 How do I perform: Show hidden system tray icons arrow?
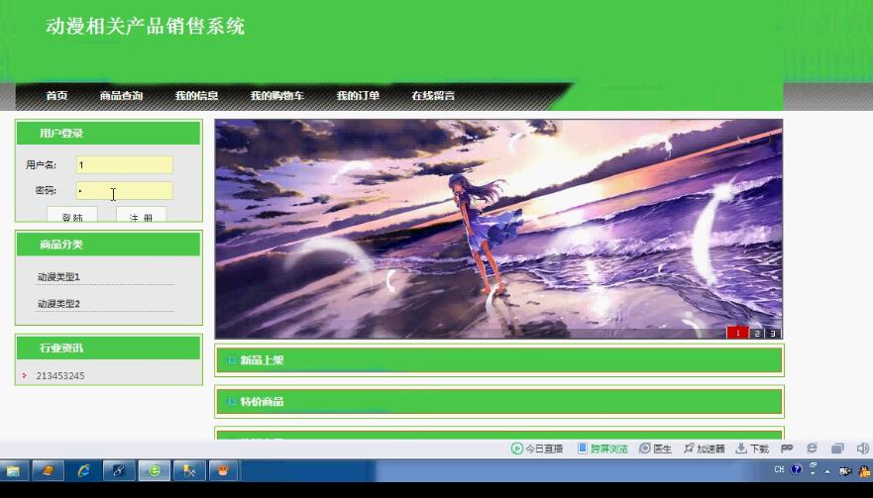(x=827, y=471)
